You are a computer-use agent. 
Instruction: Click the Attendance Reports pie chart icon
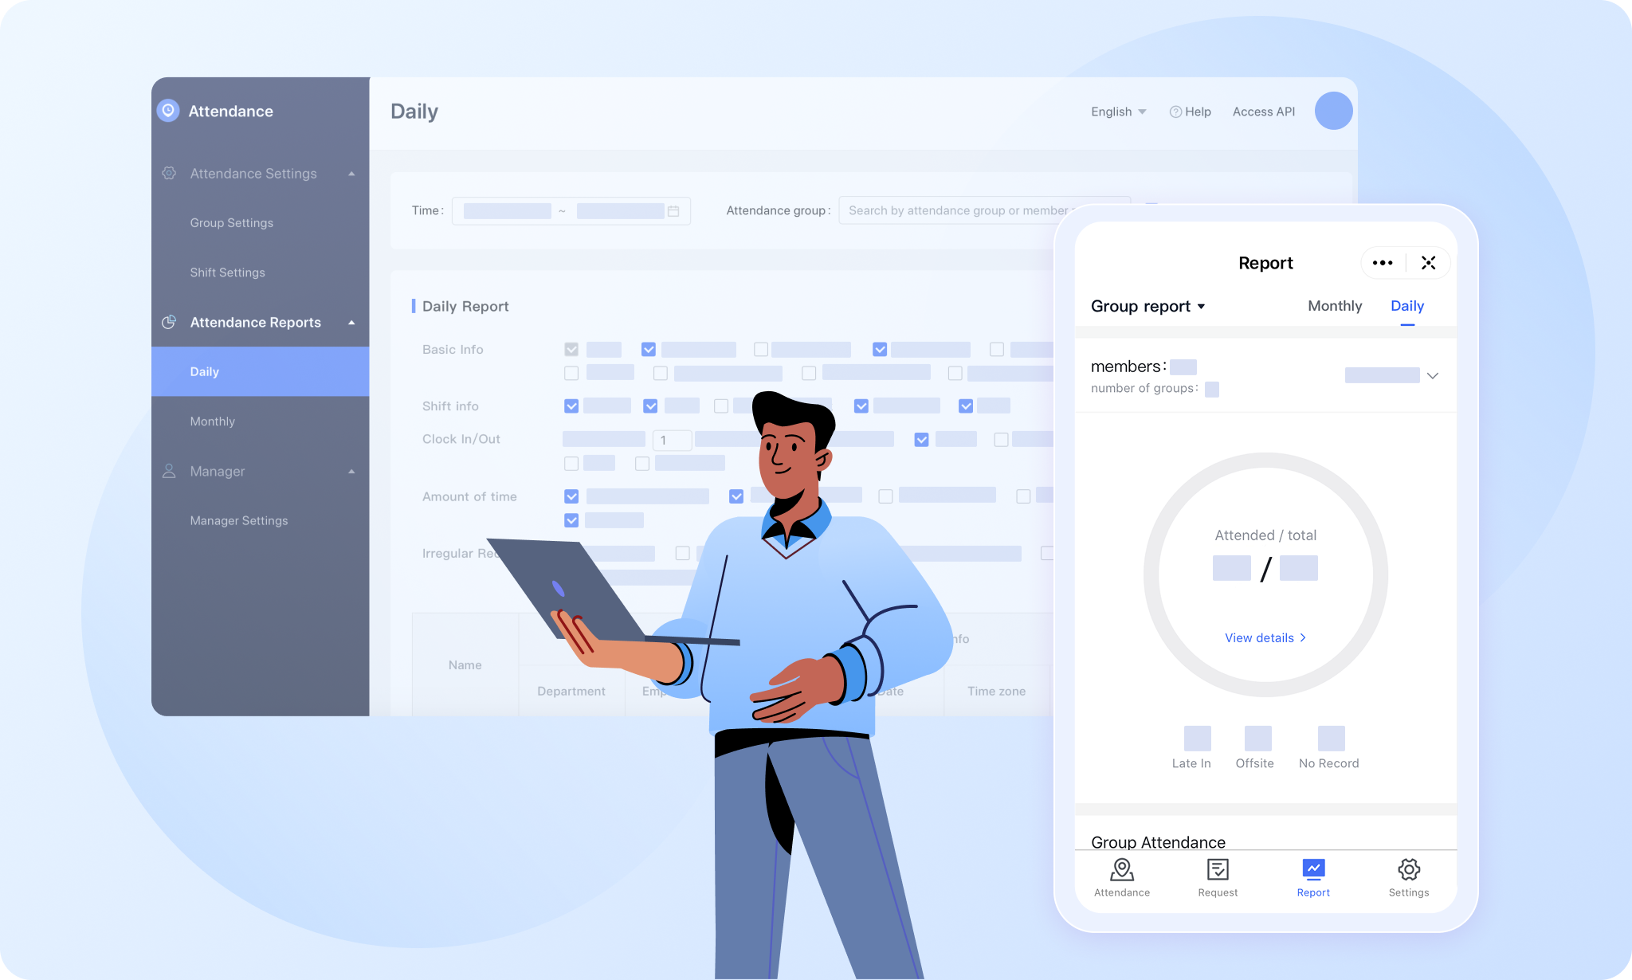click(169, 322)
